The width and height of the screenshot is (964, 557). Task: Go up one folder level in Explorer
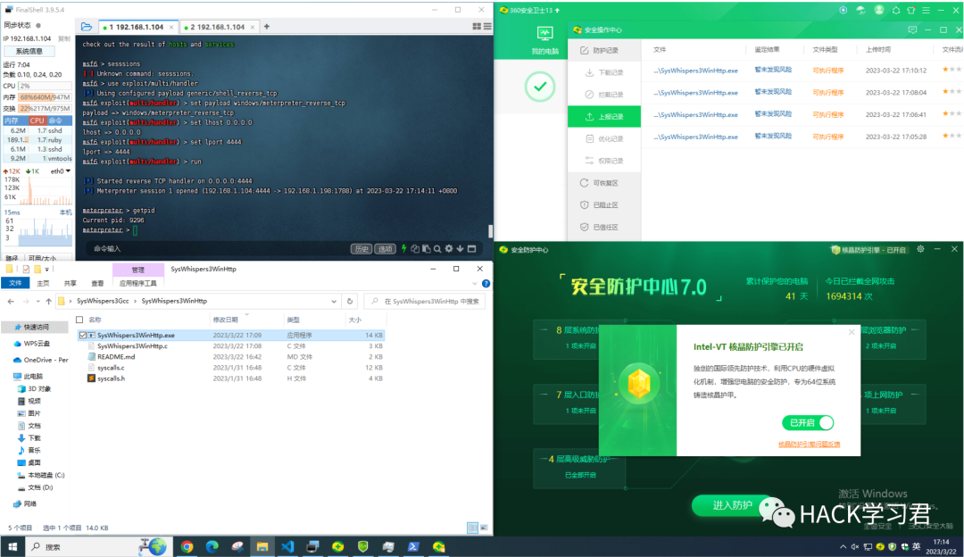point(48,301)
